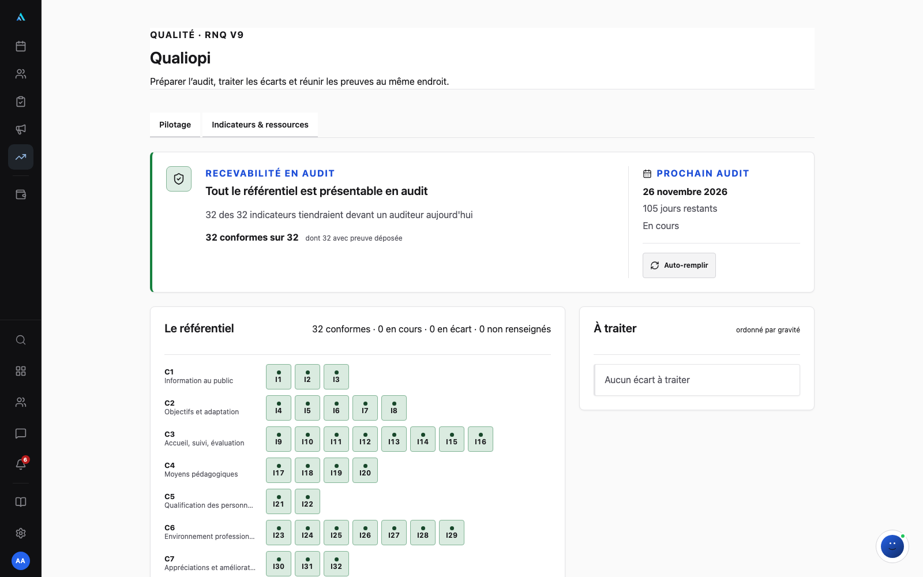Open the book icon in sidebar
This screenshot has height=577, width=923.
(21, 502)
